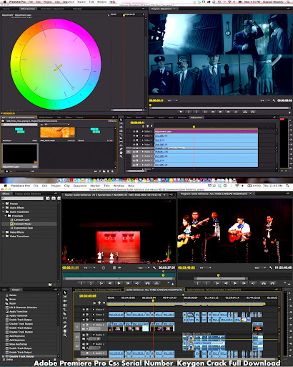This screenshot has width=293, height=367.
Task: Click Mark In in lower Source monitor
Action: pyautogui.click(x=81, y=283)
